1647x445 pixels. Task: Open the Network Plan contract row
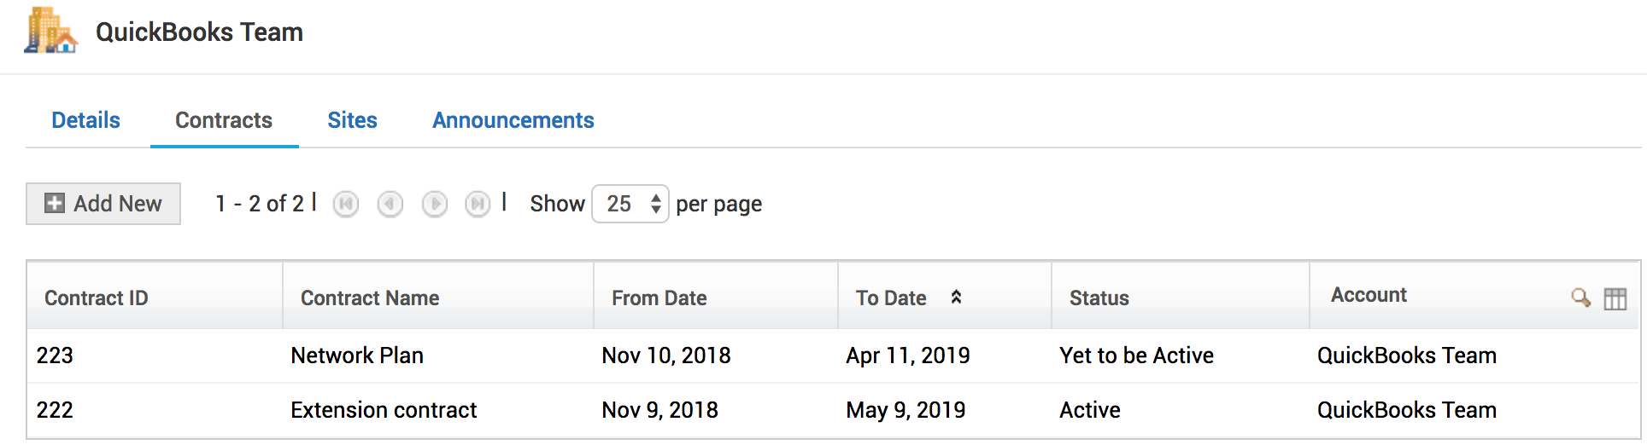357,355
